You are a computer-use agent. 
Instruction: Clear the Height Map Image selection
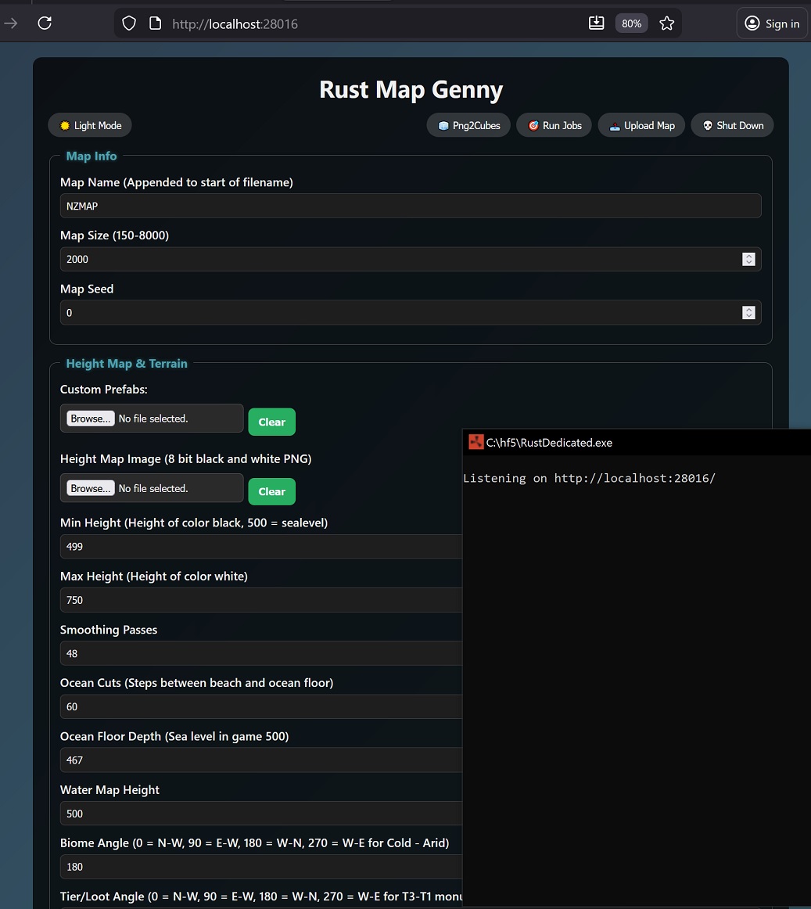[272, 491]
